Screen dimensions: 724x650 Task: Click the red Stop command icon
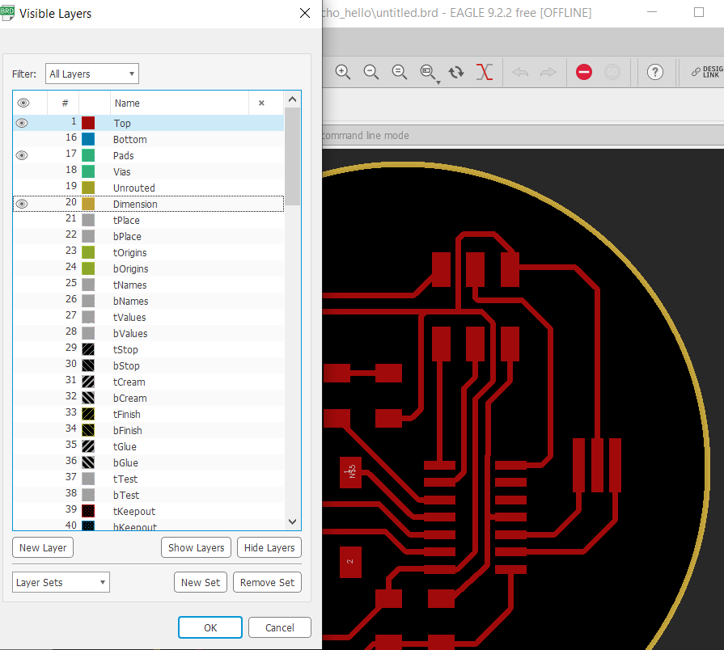tap(584, 72)
